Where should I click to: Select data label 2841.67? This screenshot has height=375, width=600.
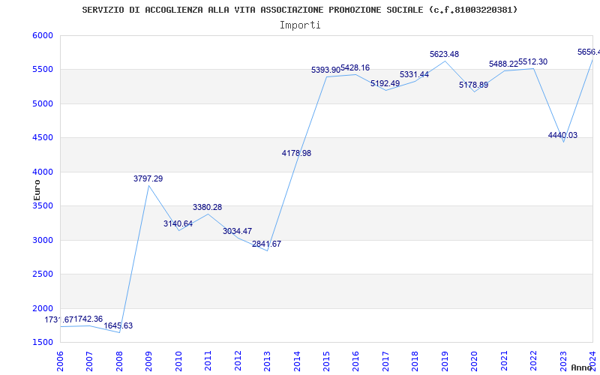coord(267,244)
